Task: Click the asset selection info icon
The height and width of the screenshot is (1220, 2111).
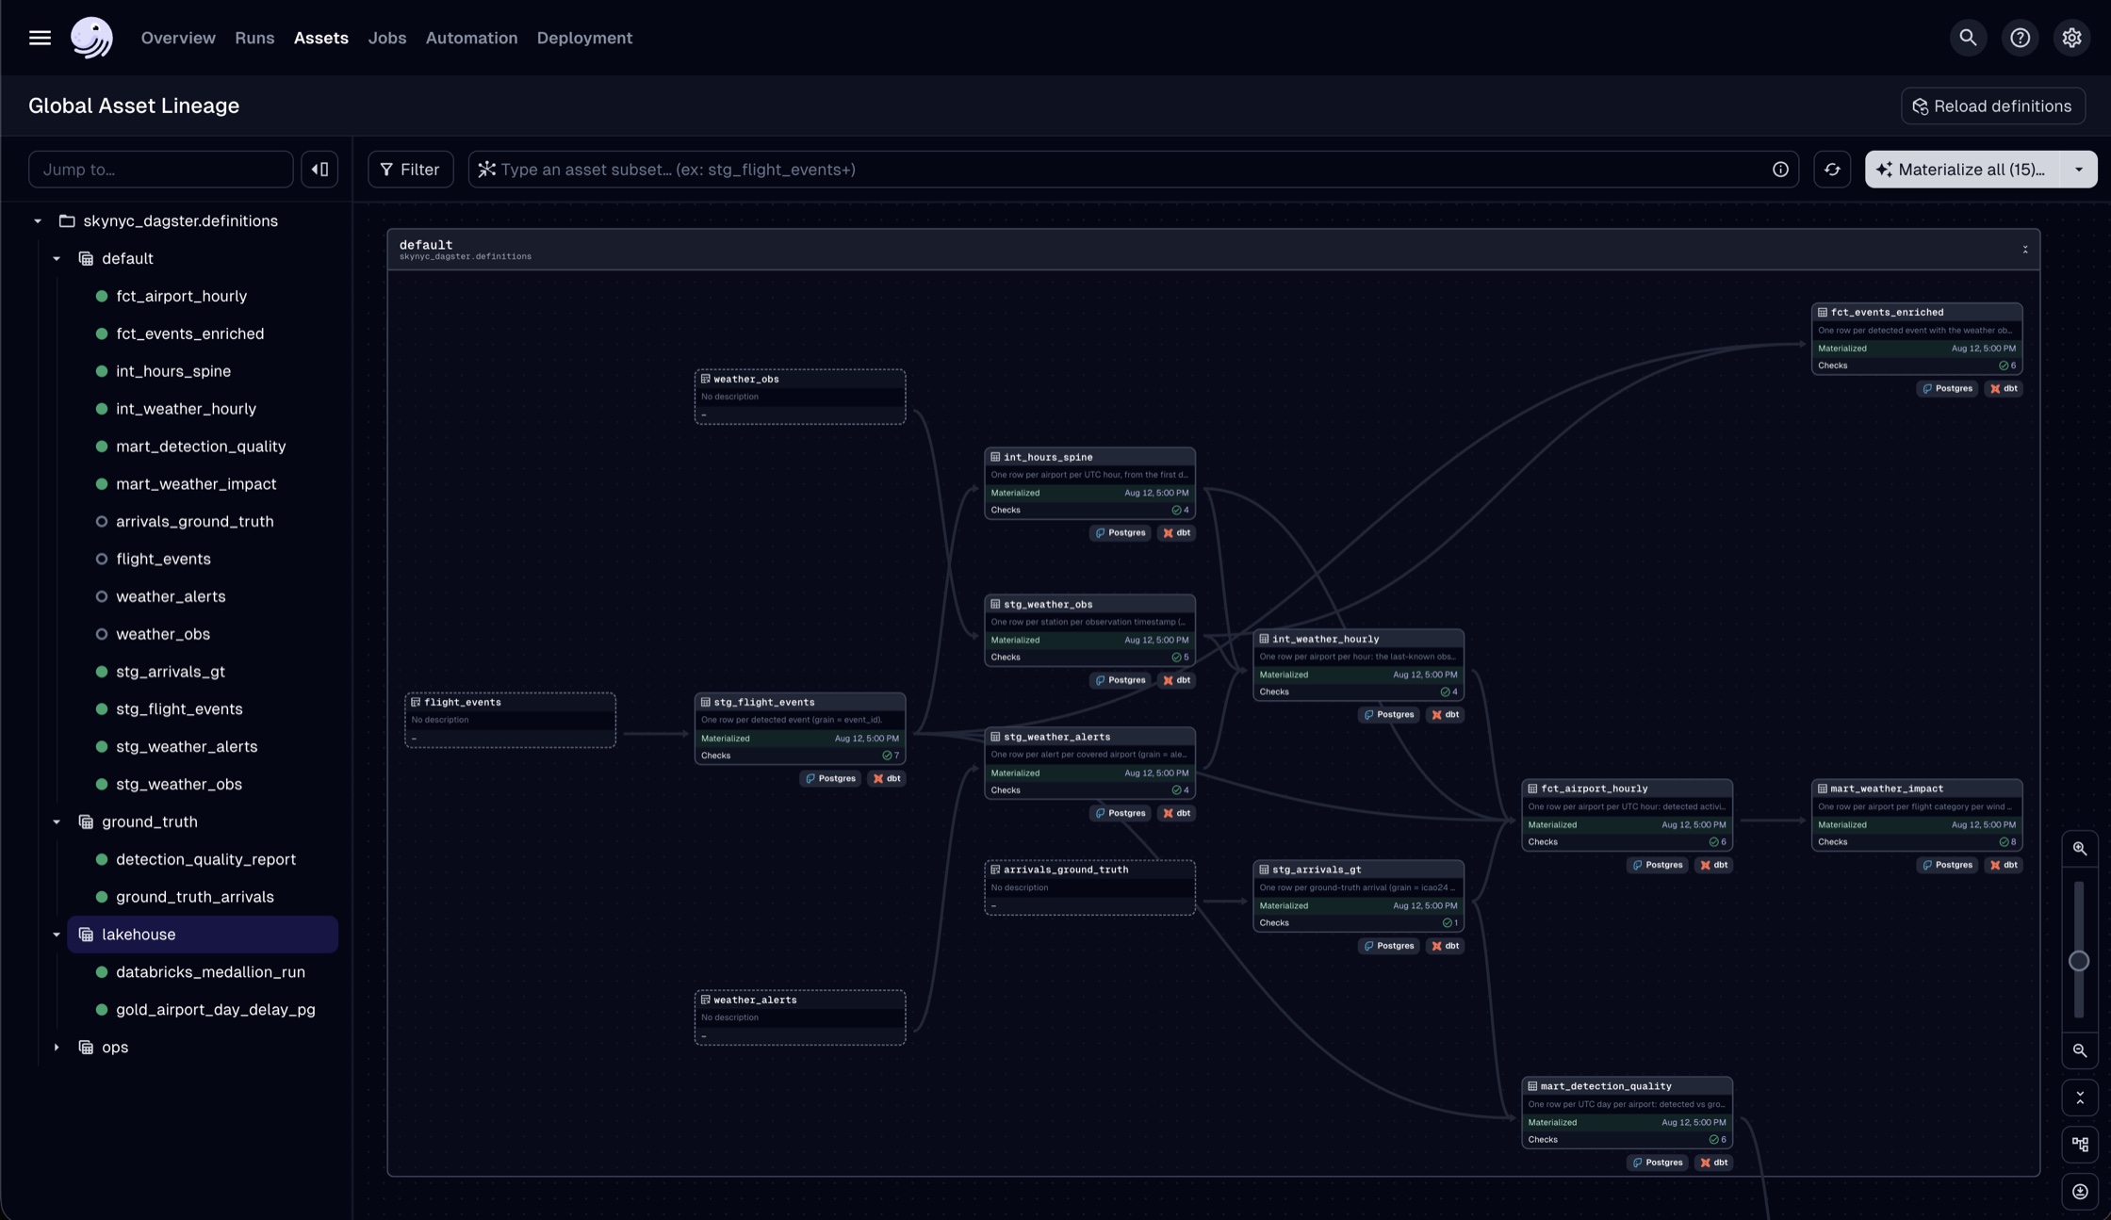Action: click(1780, 170)
